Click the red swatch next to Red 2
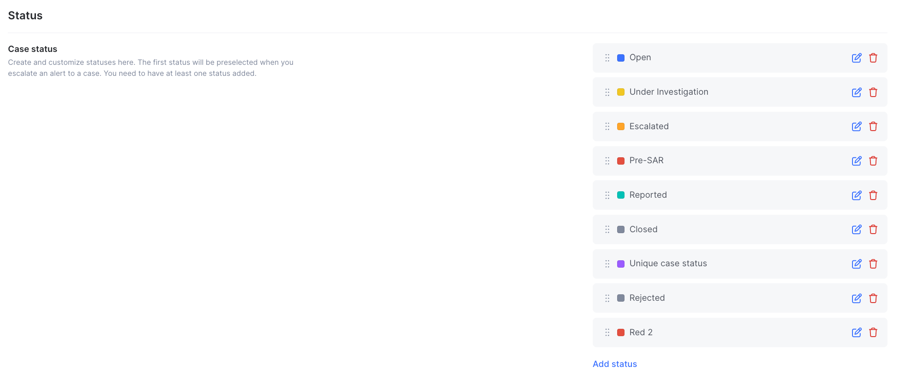This screenshot has height=378, width=899. [x=621, y=332]
